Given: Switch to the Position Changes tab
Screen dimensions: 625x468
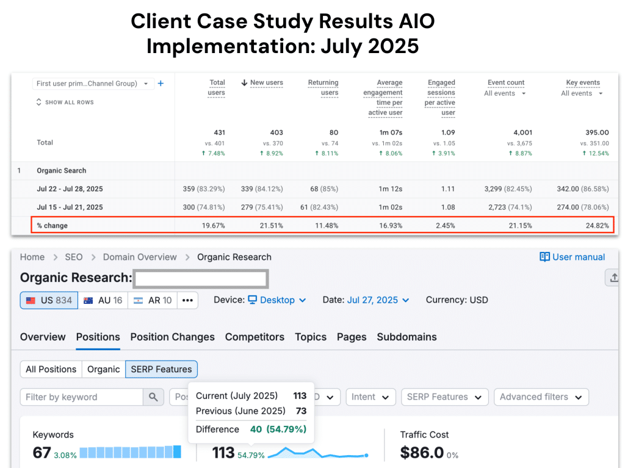Looking at the screenshot, I should point(172,337).
